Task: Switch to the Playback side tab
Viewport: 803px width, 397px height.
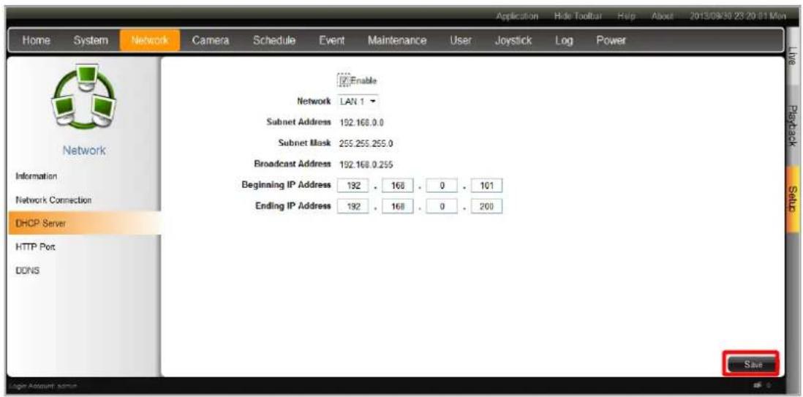Action: pyautogui.click(x=793, y=124)
